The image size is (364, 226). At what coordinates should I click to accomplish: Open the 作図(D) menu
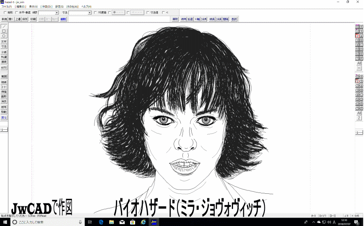pyautogui.click(x=46, y=7)
